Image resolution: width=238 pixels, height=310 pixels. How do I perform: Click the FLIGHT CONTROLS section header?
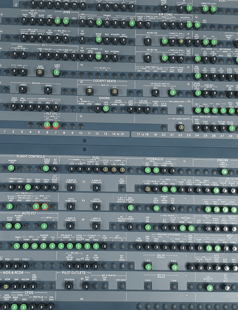[x=30, y=157]
